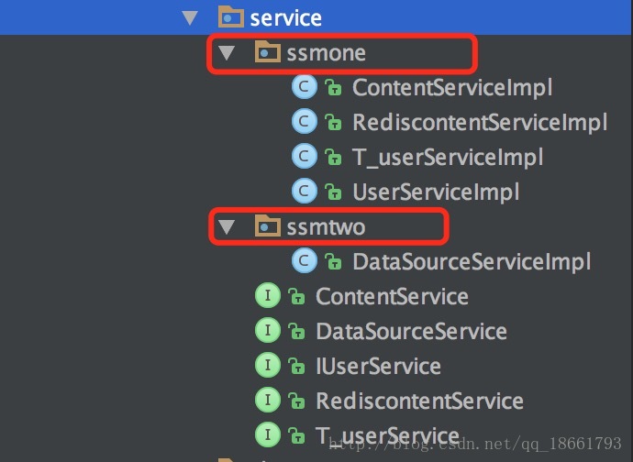Click the ssmtwo package folder icon

(267, 225)
